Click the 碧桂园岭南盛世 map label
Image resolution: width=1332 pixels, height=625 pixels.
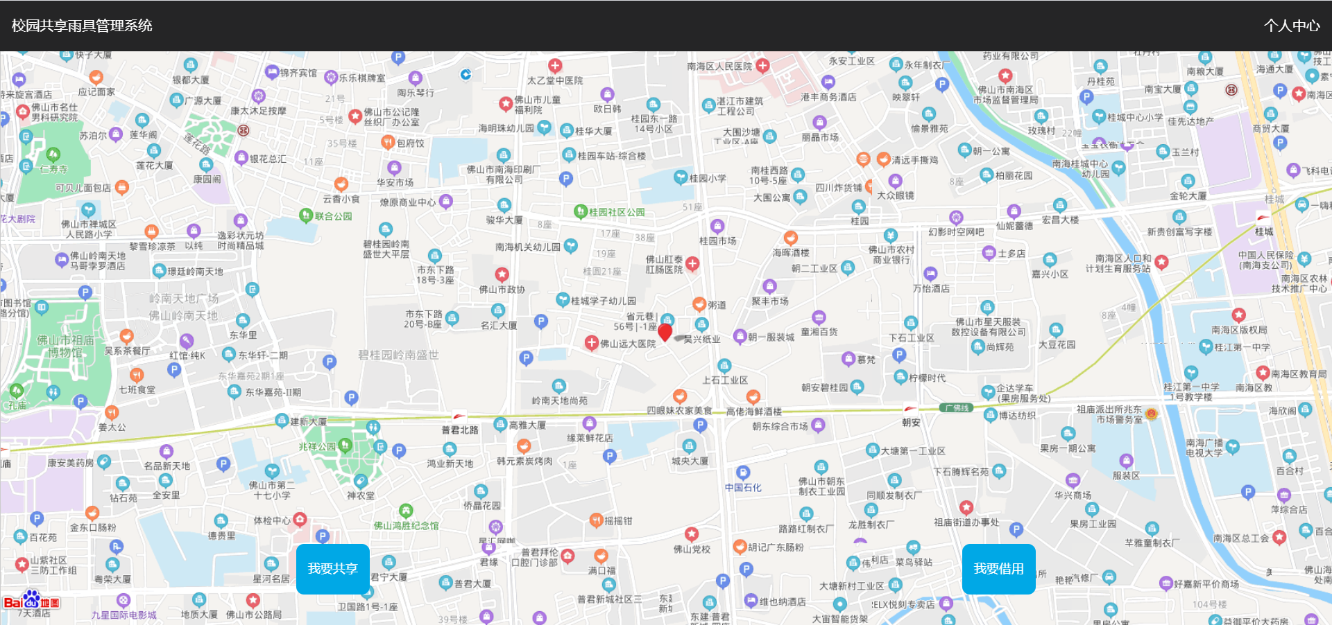point(398,355)
